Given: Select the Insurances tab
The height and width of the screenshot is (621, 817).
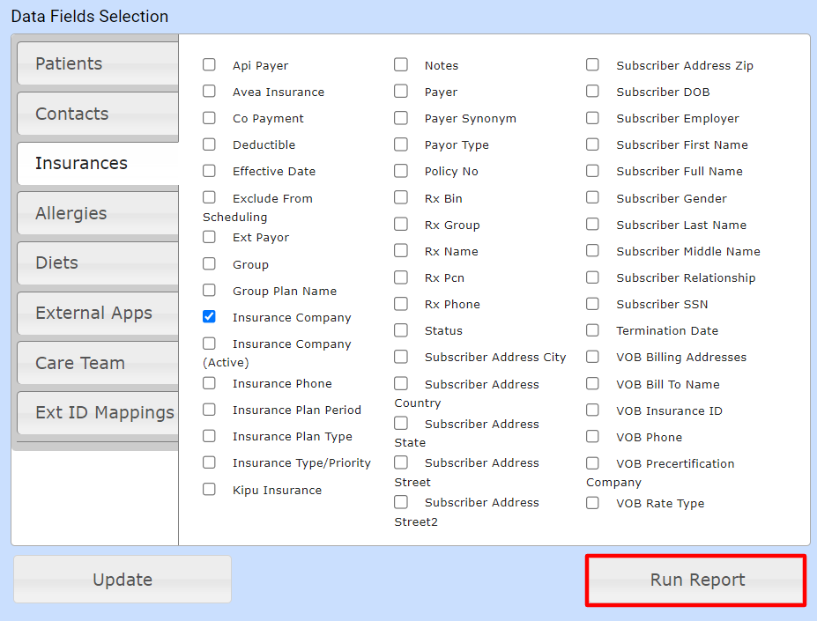Looking at the screenshot, I should coord(96,163).
